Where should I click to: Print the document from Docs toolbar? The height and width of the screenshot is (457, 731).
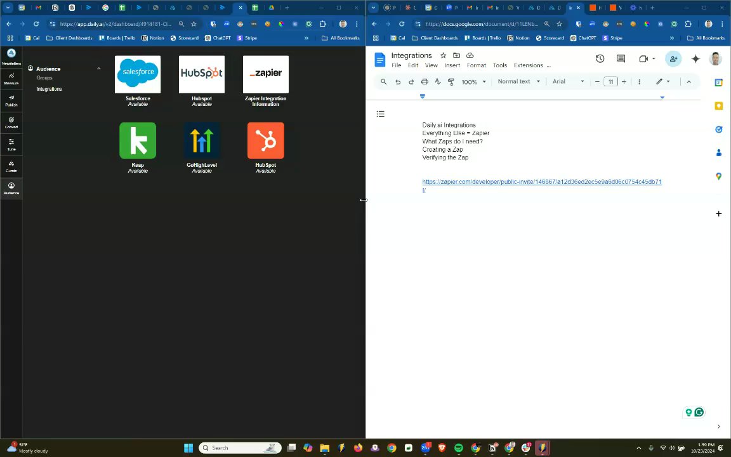tap(425, 82)
